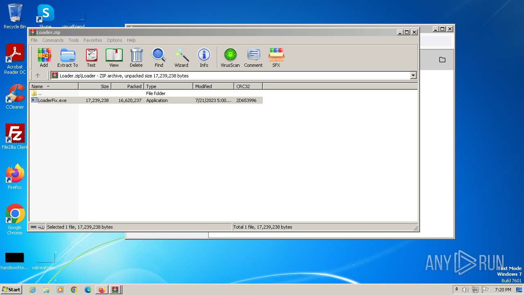Click the volume tray icon
Viewport: 524px width, 295px height.
point(465,290)
